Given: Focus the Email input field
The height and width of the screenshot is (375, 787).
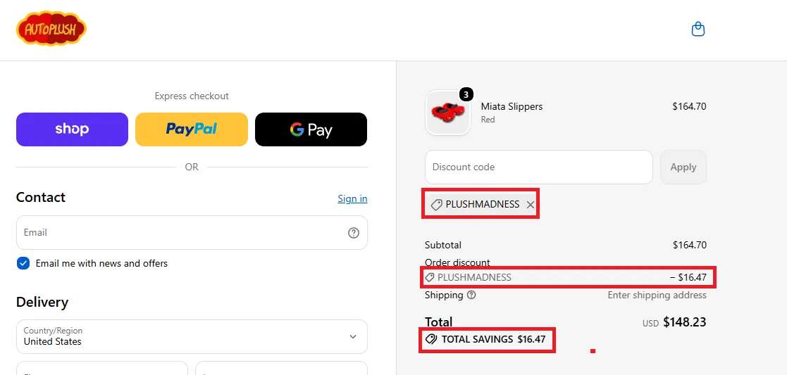Looking at the screenshot, I should pyautogui.click(x=192, y=233).
